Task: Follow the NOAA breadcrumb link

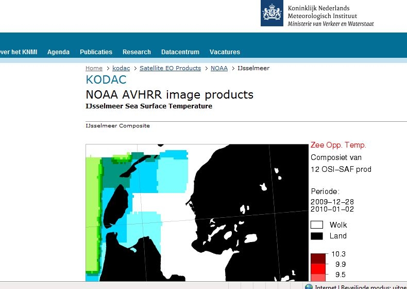Action: 219,68
